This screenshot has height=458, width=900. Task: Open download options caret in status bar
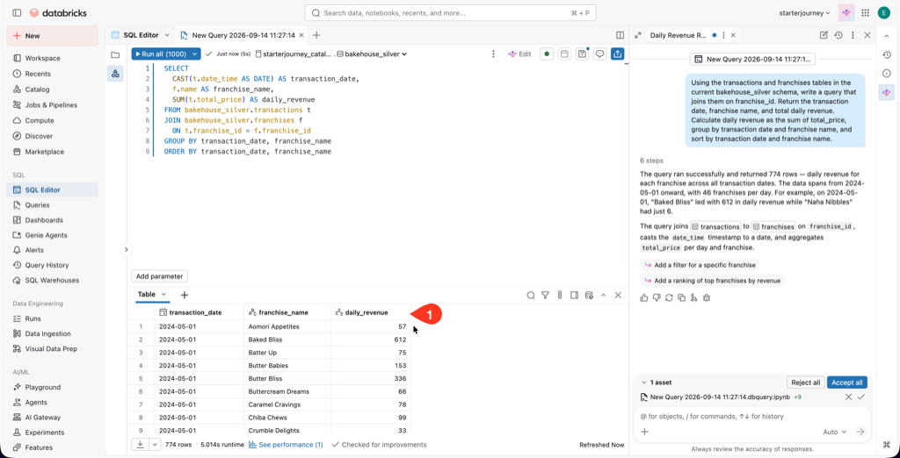[156, 444]
